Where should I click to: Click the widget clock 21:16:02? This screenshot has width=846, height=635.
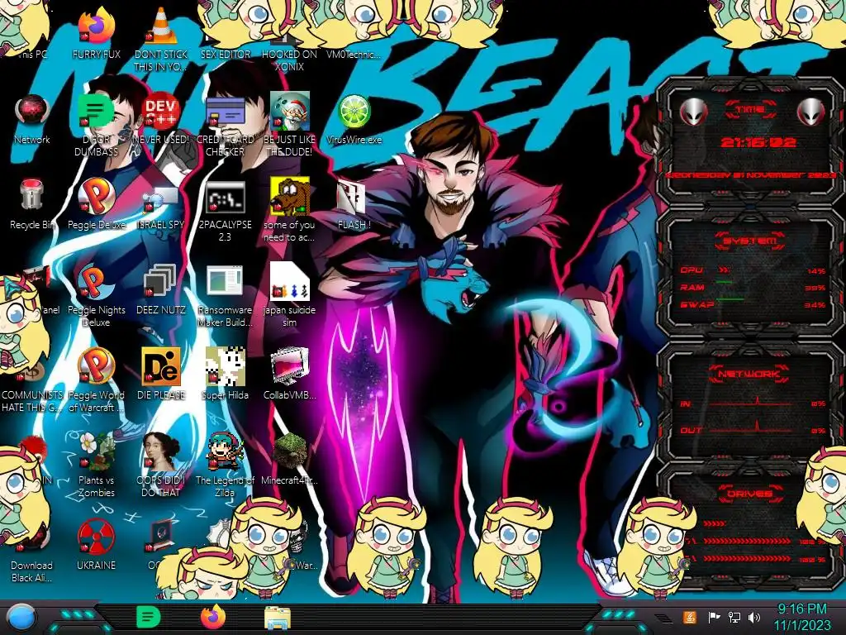[758, 142]
